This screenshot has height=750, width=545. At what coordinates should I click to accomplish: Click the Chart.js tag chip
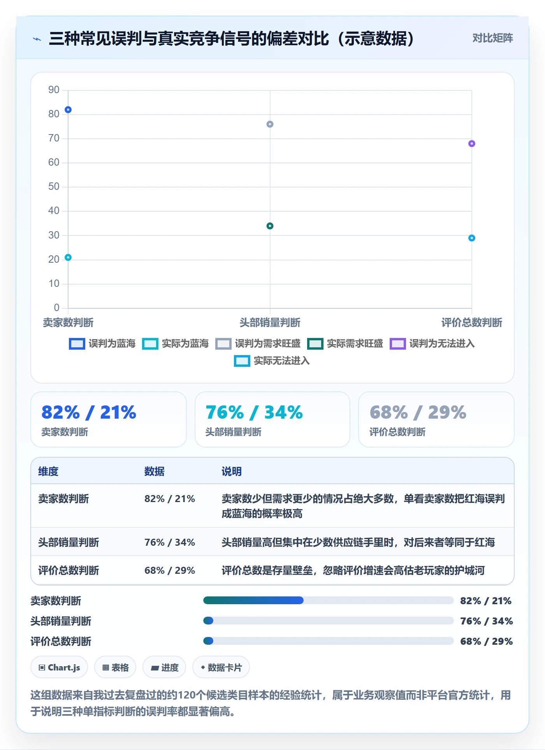59,667
